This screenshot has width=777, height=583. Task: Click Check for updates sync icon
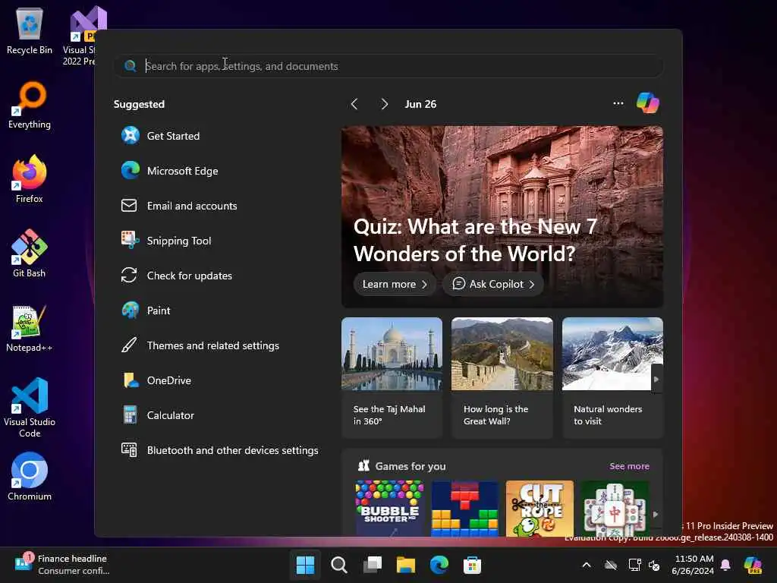click(129, 275)
